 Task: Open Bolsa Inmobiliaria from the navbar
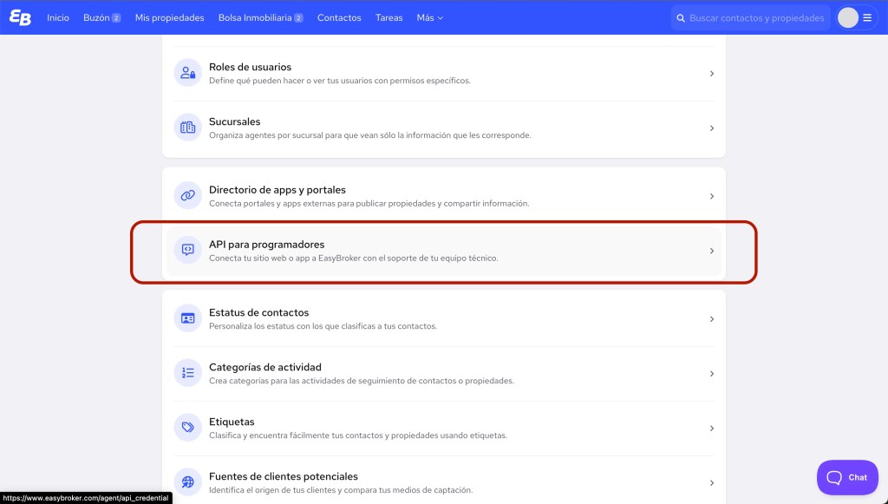(x=260, y=17)
